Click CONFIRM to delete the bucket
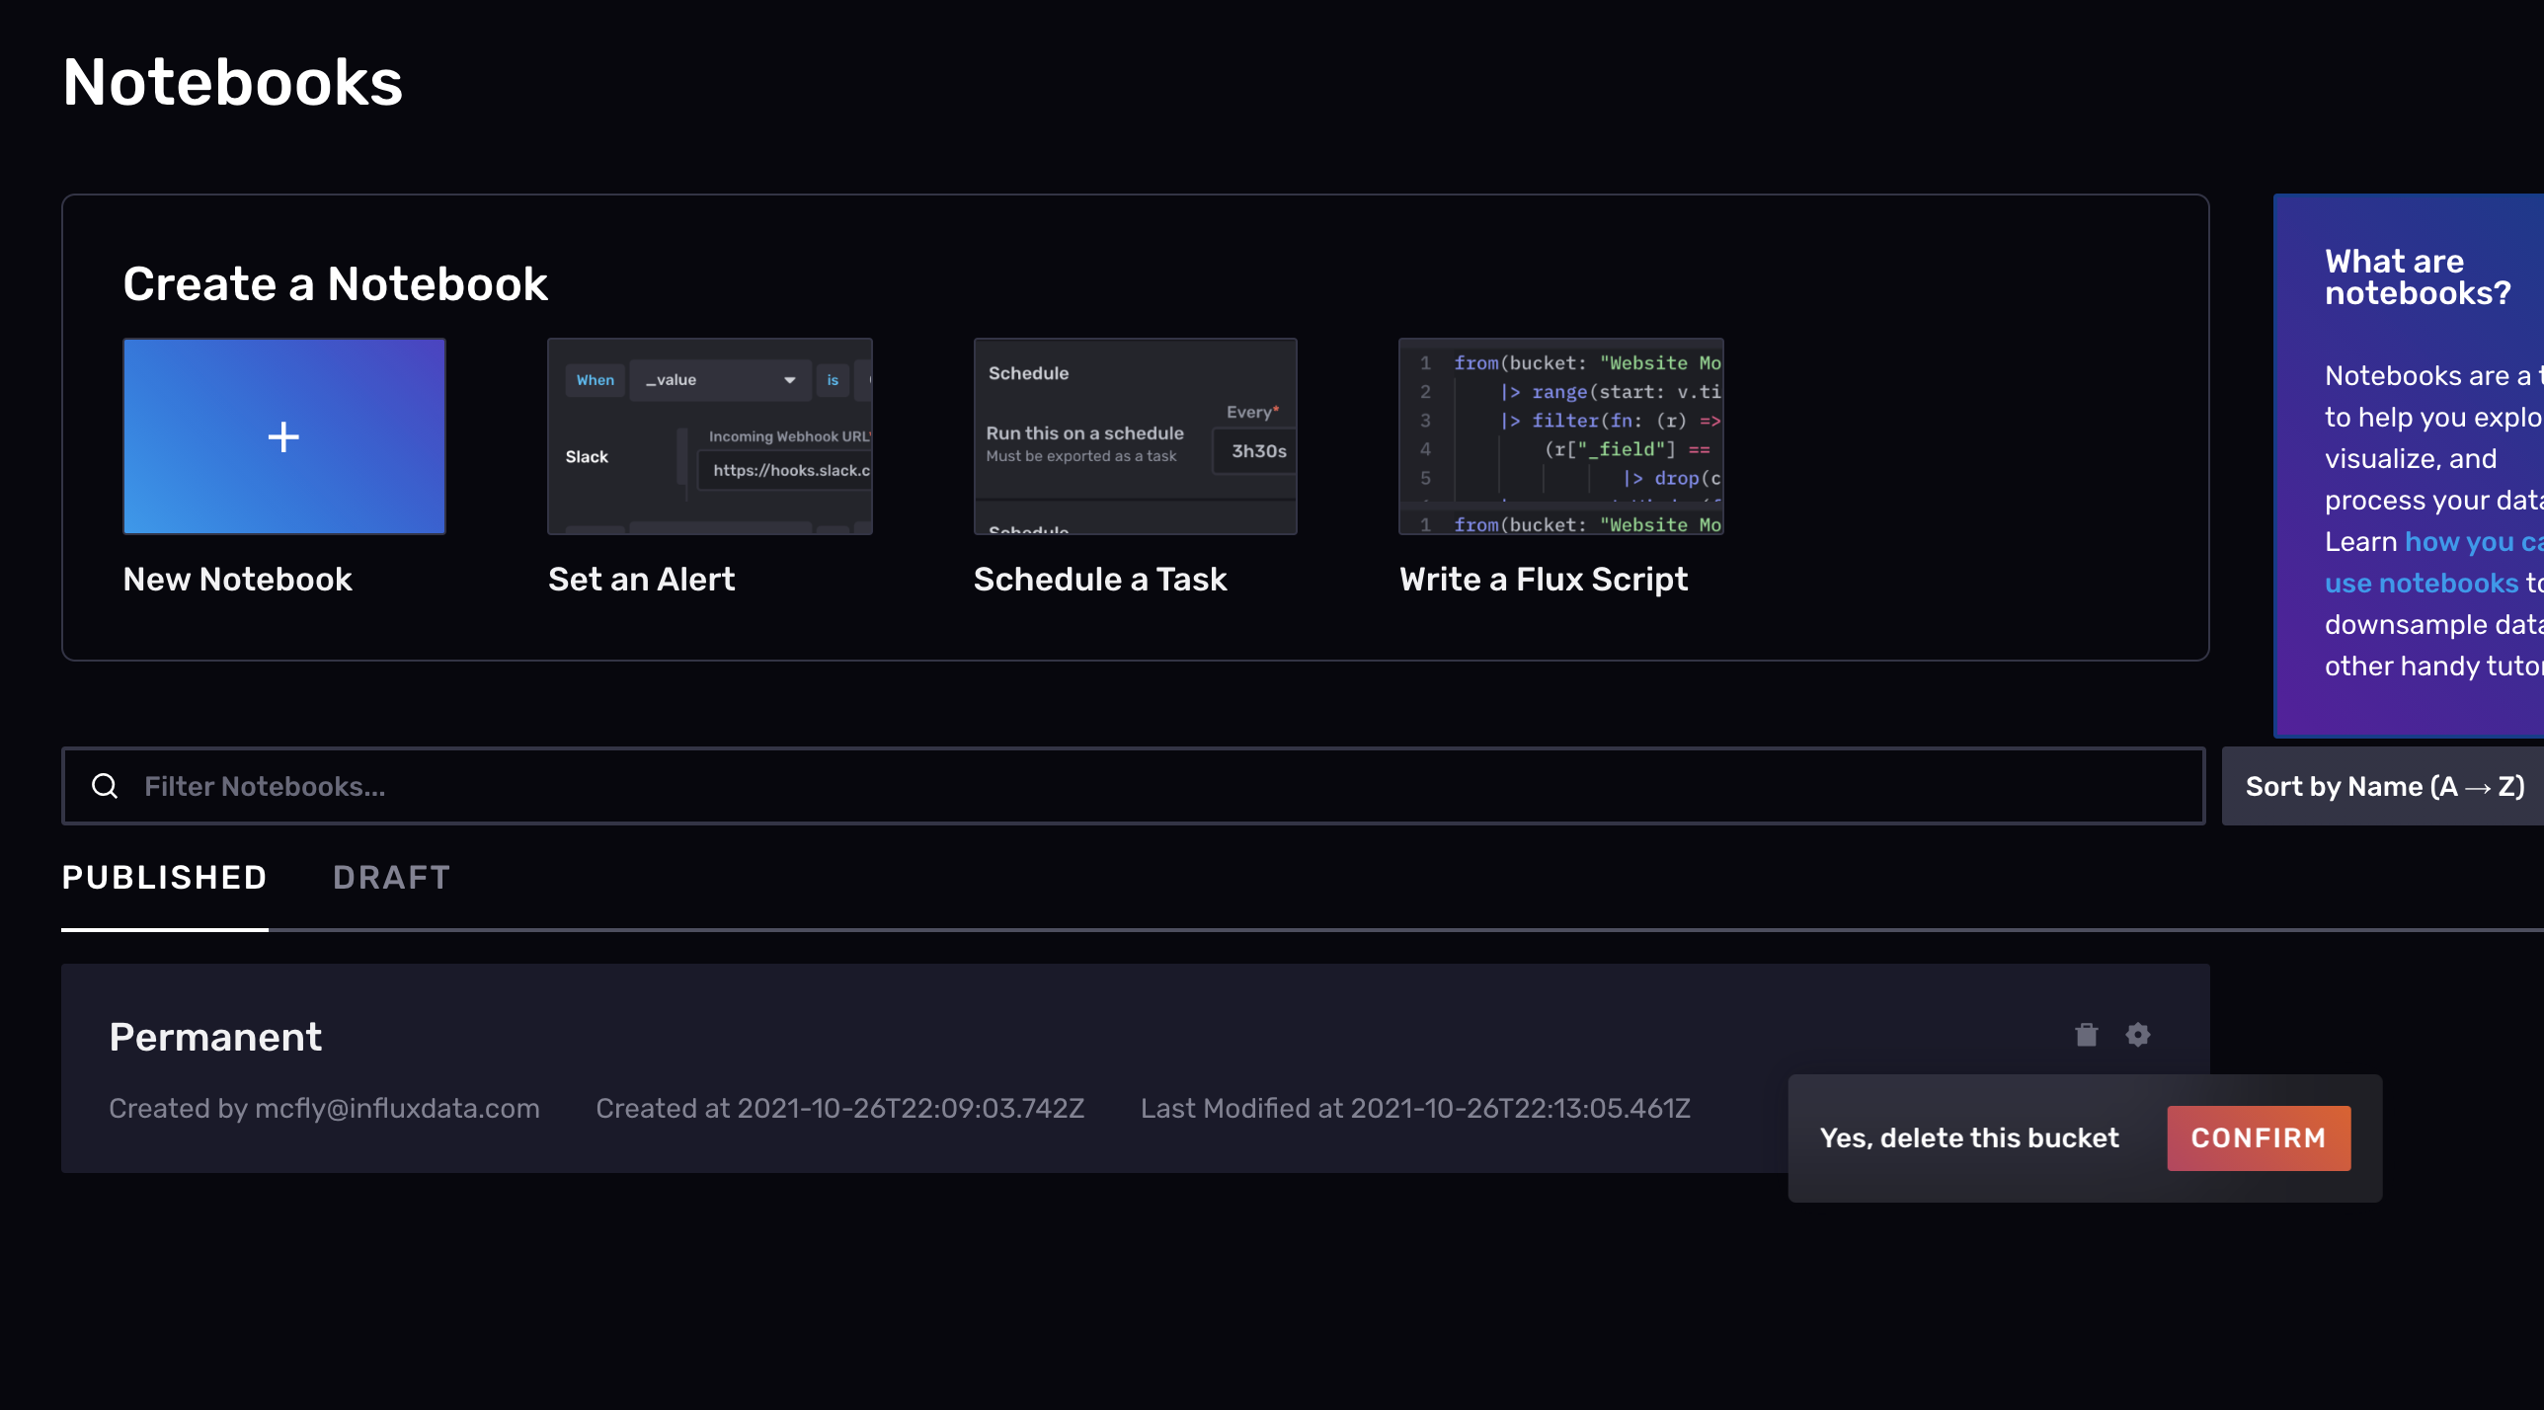2544x1410 pixels. coord(2259,1137)
